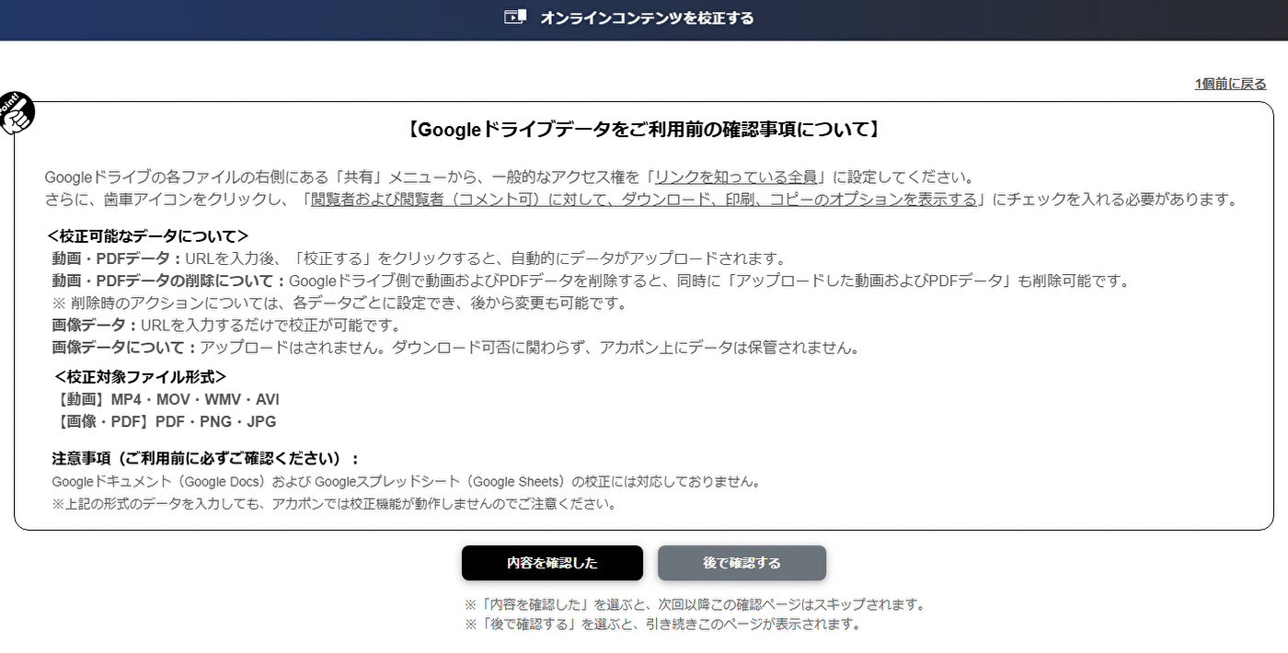Image resolution: width=1288 pixels, height=653 pixels.
Task: Click the Googleドライブデータ confirmation heading
Action: click(644, 130)
